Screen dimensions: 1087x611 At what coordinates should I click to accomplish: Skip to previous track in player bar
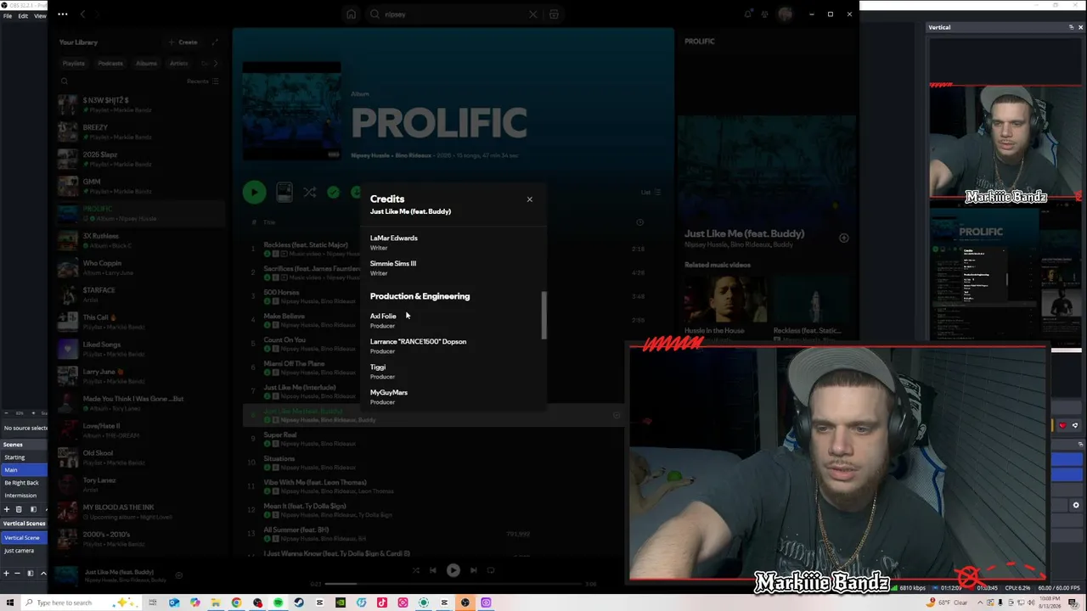click(433, 570)
